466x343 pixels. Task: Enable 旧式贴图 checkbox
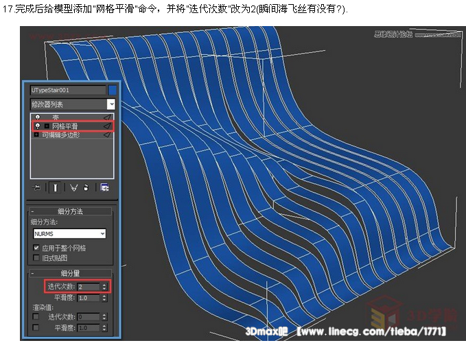pos(36,257)
